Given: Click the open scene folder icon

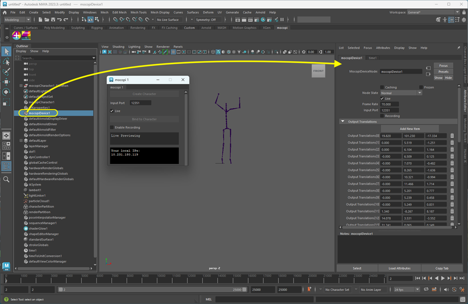Looking at the screenshot, I should point(46,20).
